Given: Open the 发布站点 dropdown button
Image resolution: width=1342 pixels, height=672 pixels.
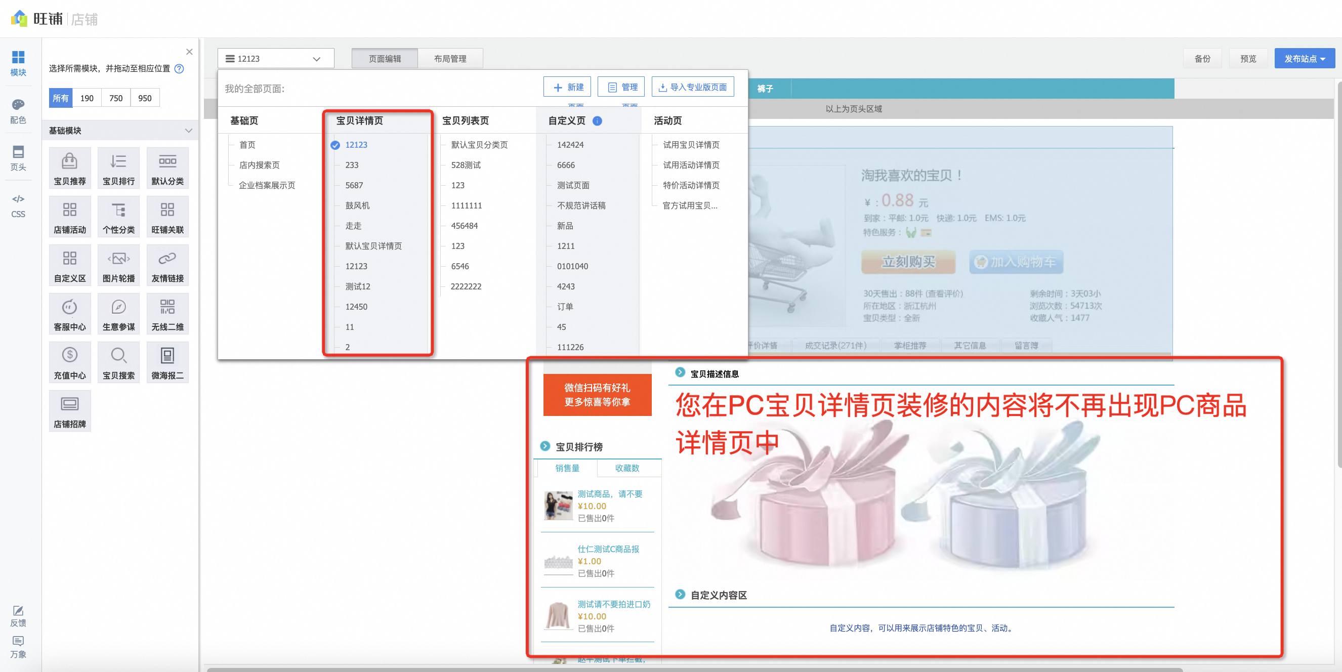Looking at the screenshot, I should coord(1304,58).
